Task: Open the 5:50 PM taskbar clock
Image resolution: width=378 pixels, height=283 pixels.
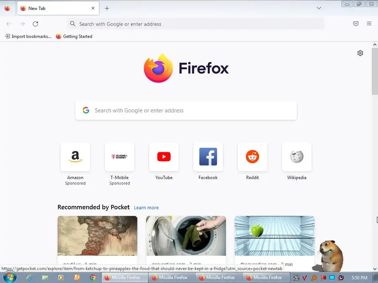Action: pyautogui.click(x=360, y=278)
